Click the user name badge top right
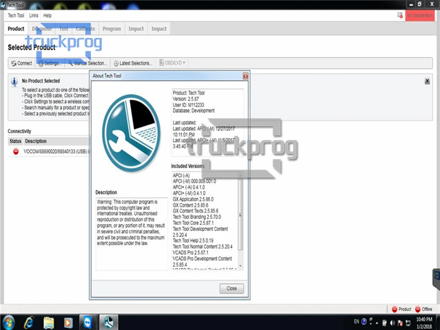This screenshot has height=330, width=440. pos(420,15)
